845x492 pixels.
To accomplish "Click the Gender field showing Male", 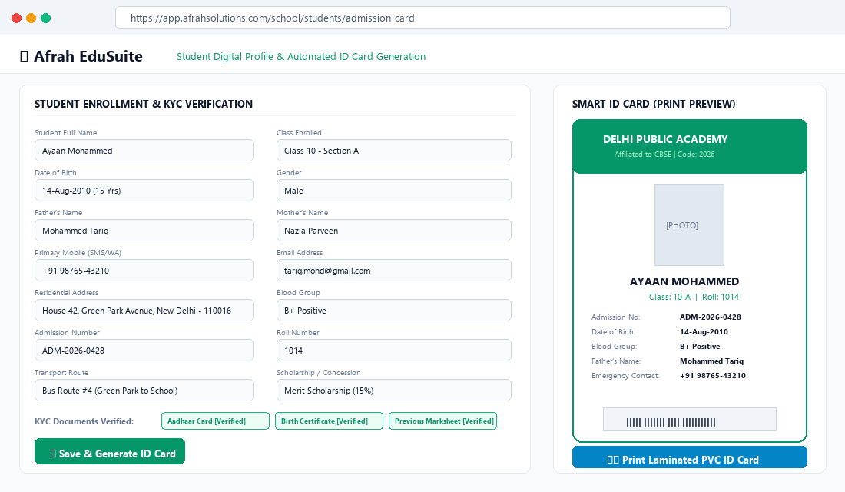I will (393, 191).
